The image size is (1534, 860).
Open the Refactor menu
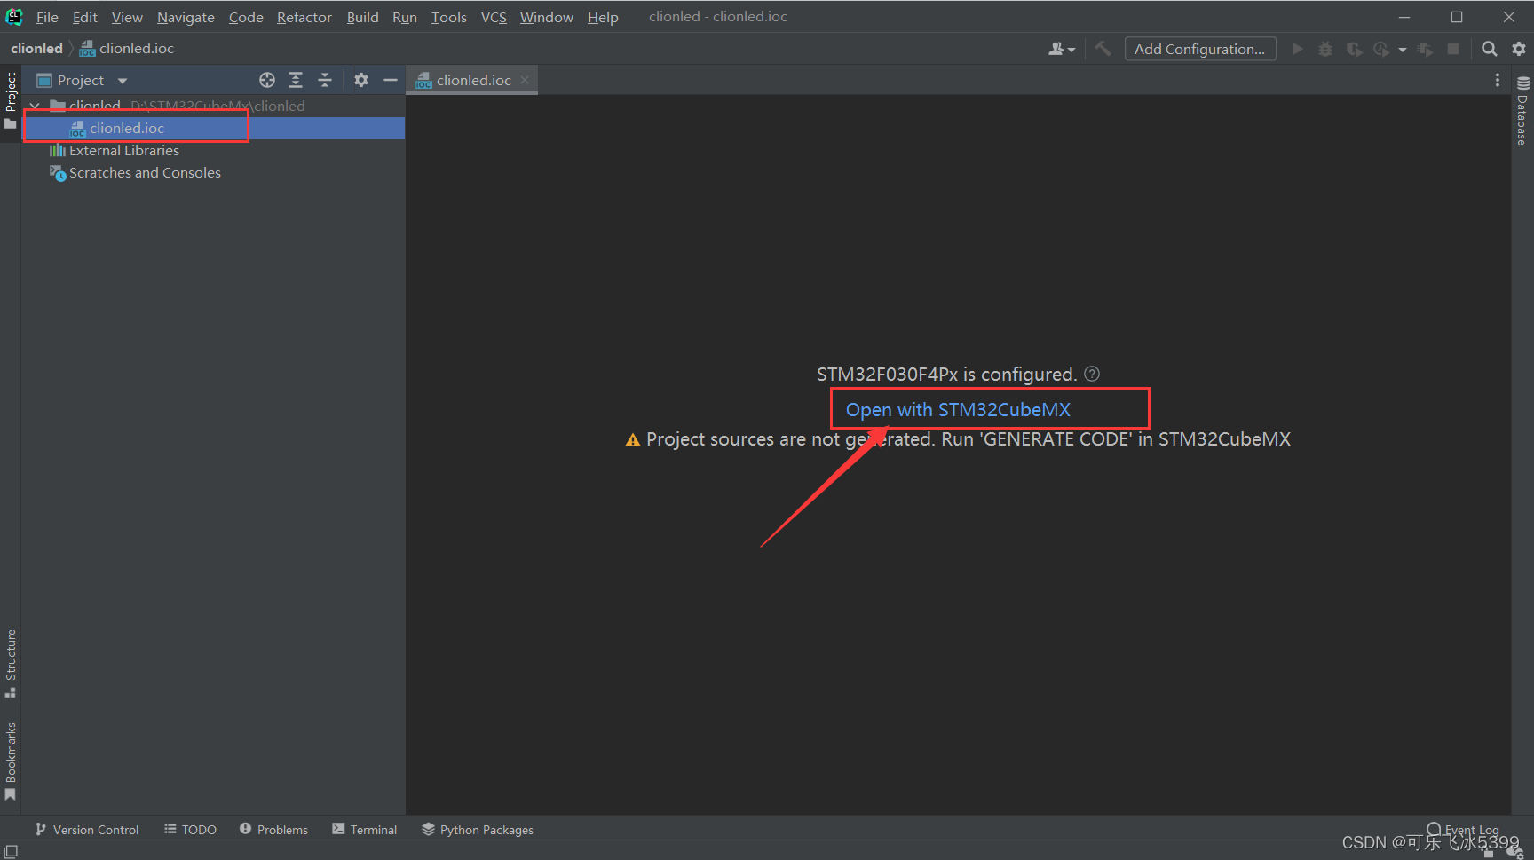coord(304,17)
